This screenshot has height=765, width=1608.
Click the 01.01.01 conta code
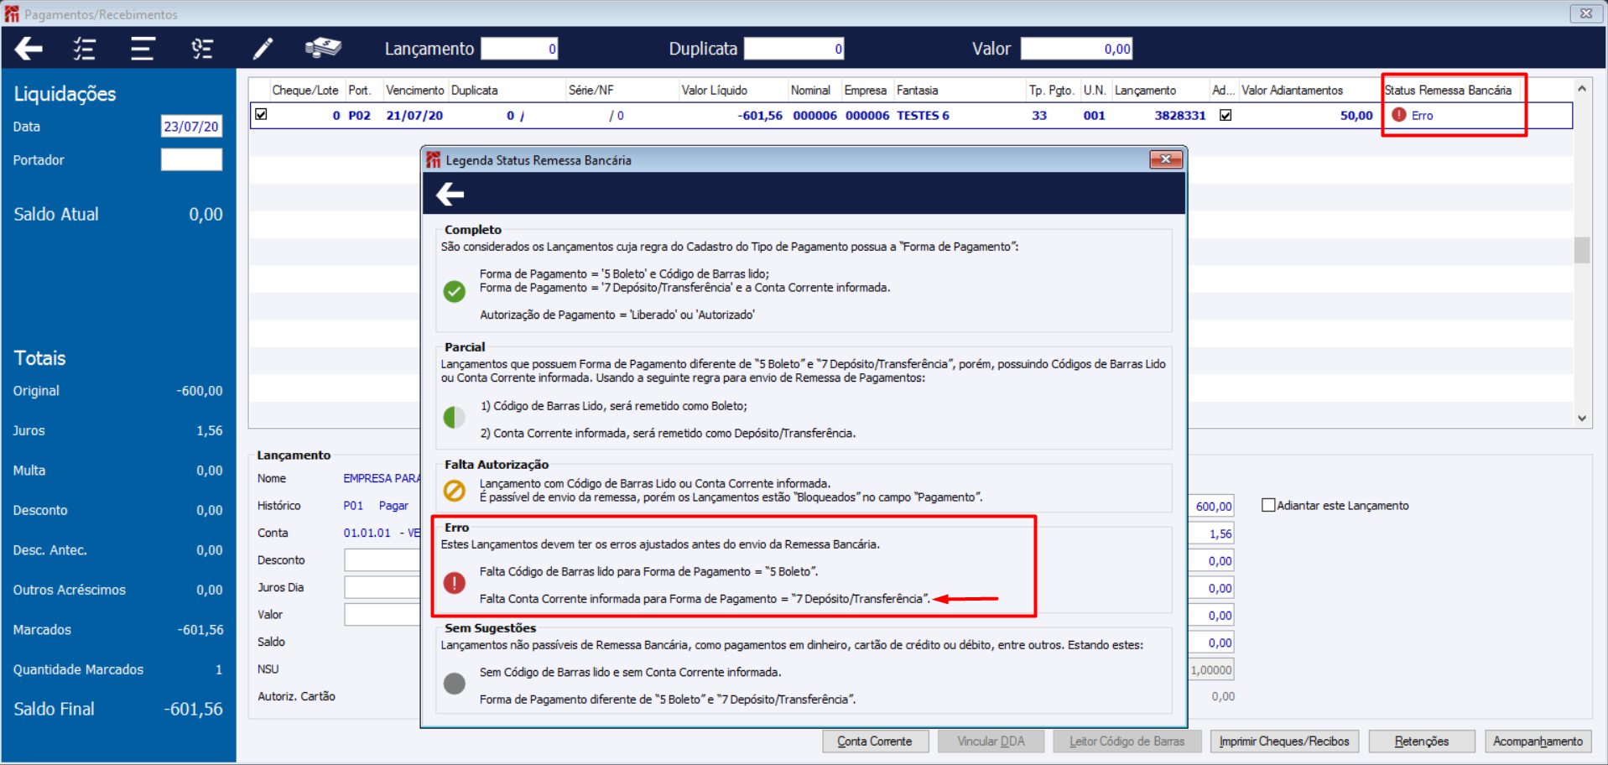click(x=367, y=533)
